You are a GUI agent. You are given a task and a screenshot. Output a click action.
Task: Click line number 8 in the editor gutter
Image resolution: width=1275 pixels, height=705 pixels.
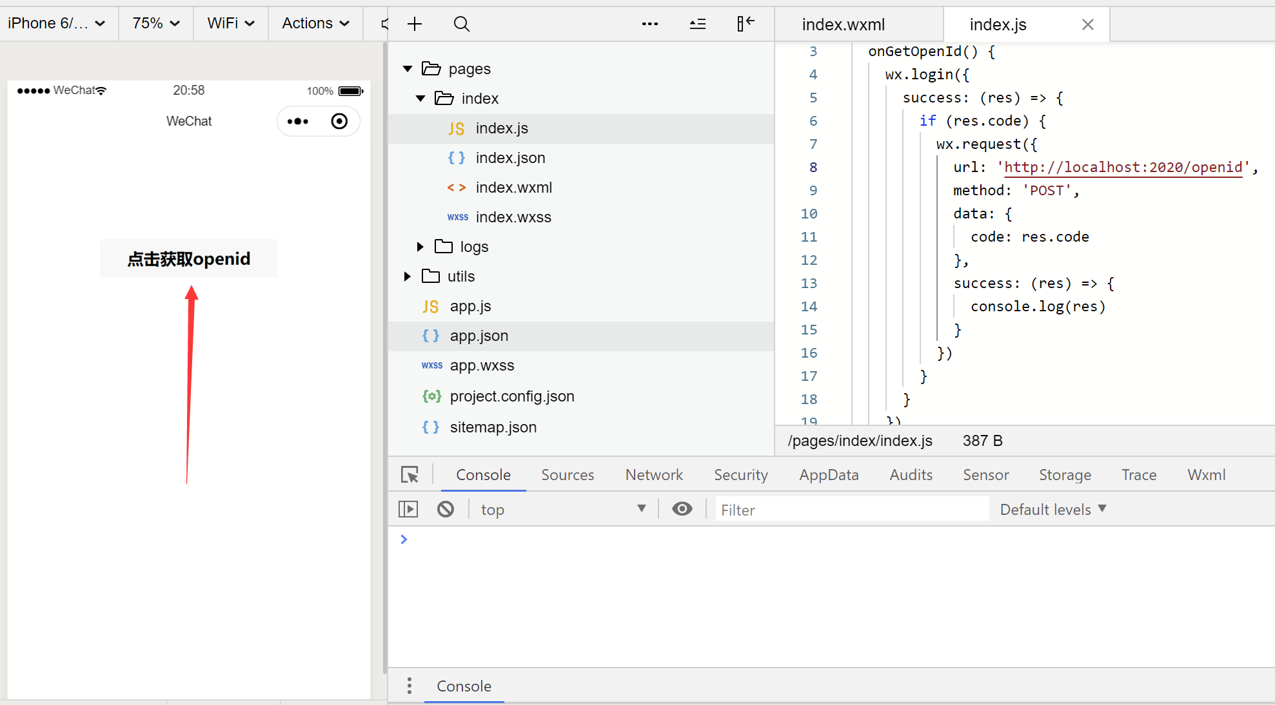[x=813, y=167]
